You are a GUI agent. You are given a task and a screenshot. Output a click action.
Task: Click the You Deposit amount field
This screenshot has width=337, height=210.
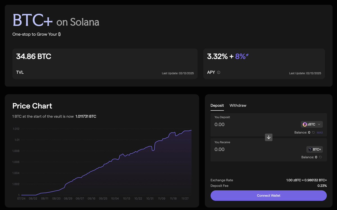[220, 124]
